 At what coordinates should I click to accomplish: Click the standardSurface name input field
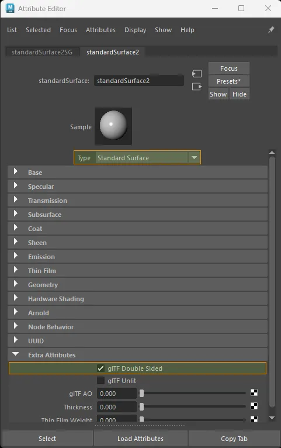pos(139,81)
